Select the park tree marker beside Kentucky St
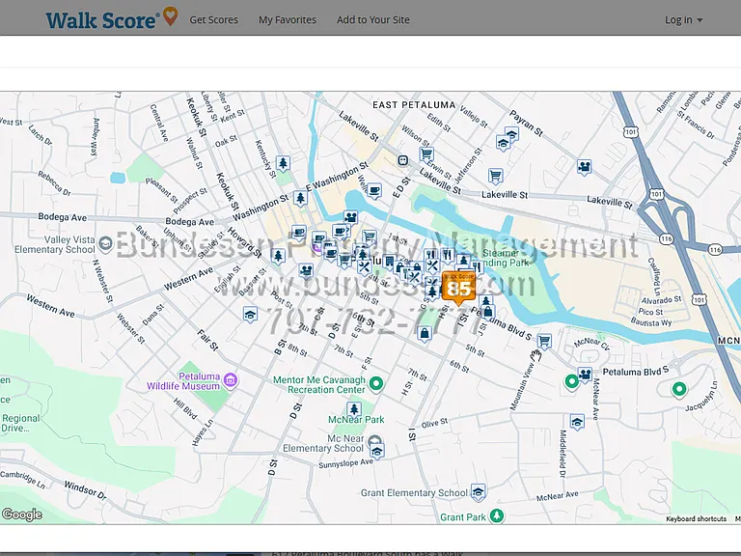 [283, 164]
